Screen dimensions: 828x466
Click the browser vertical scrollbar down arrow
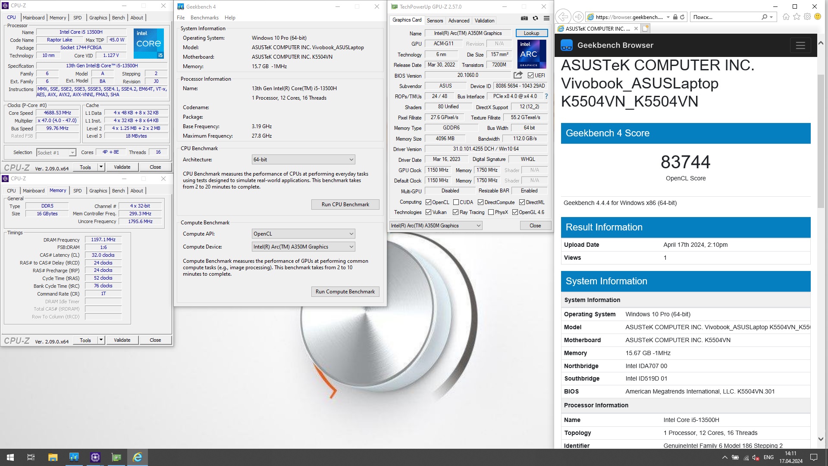(x=821, y=439)
